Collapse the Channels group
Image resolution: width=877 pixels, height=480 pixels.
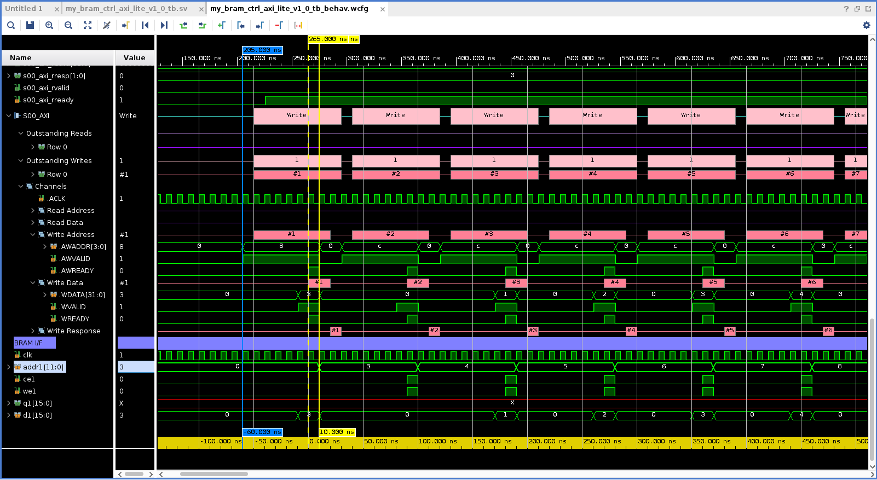[x=21, y=187]
